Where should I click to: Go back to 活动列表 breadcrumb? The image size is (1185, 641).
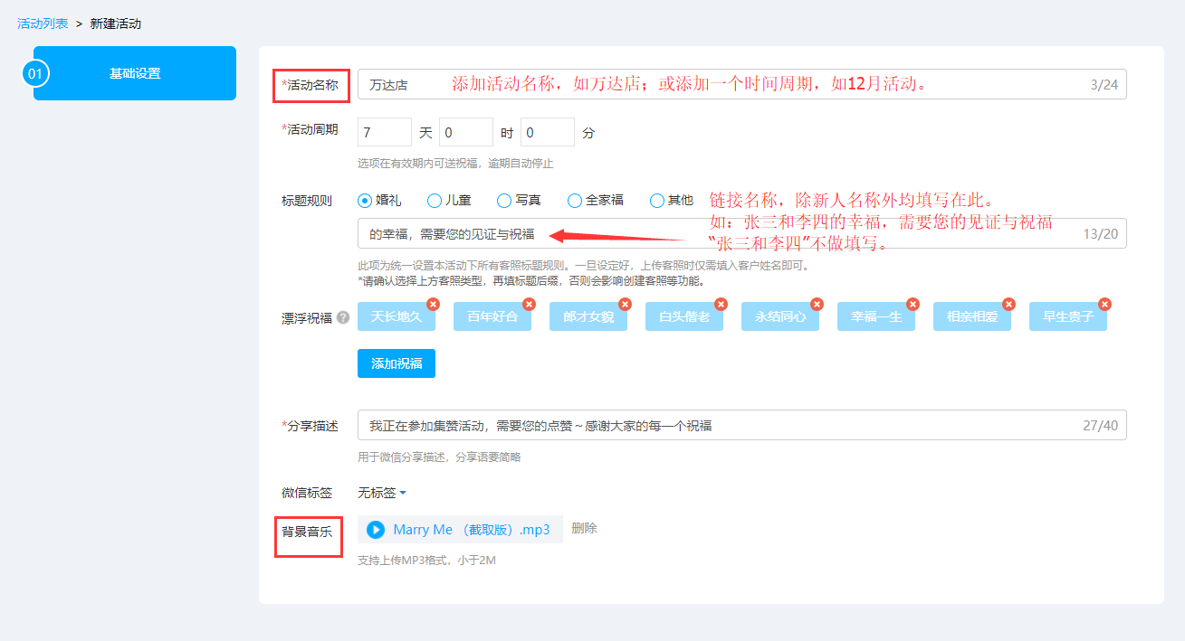(43, 24)
